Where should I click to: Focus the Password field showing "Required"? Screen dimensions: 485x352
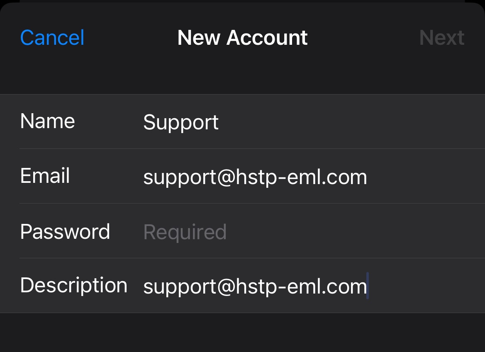click(x=185, y=232)
